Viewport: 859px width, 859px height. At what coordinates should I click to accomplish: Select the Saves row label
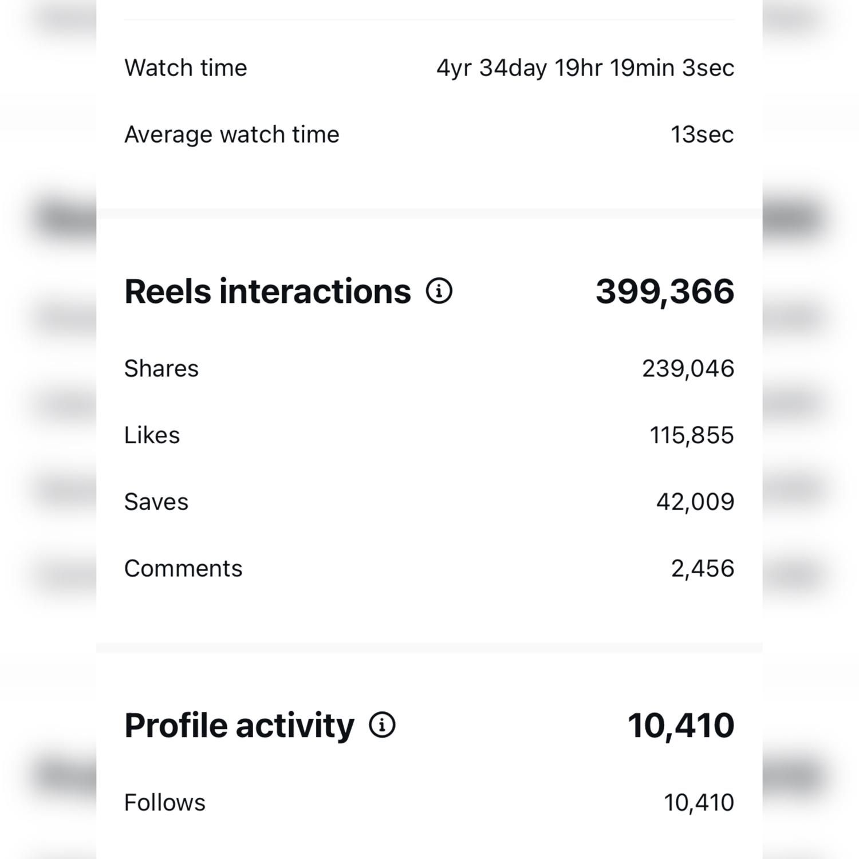click(x=156, y=502)
